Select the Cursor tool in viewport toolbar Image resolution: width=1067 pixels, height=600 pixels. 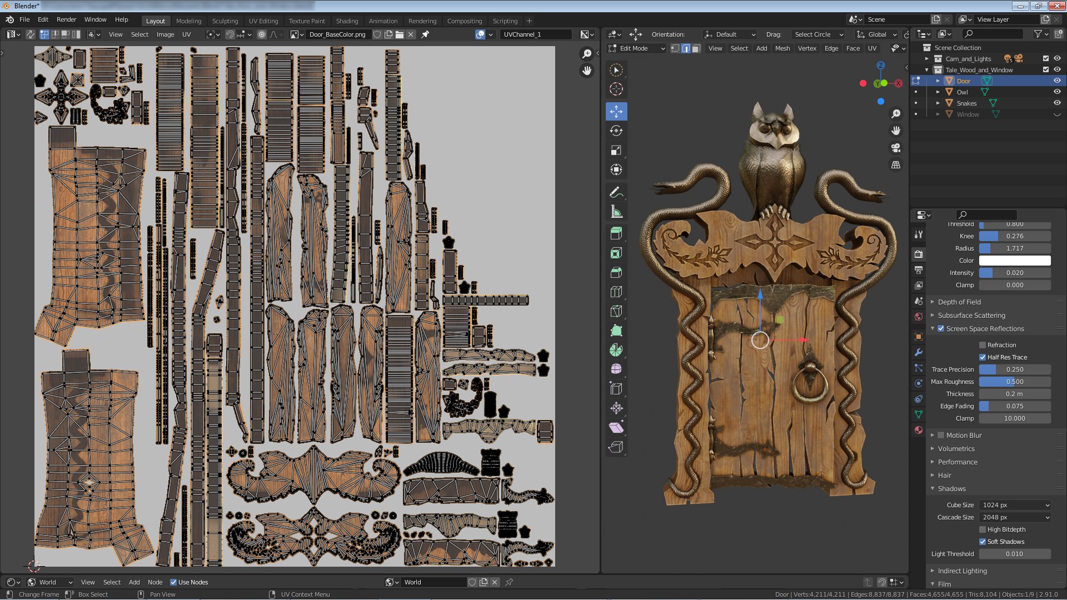pos(616,89)
